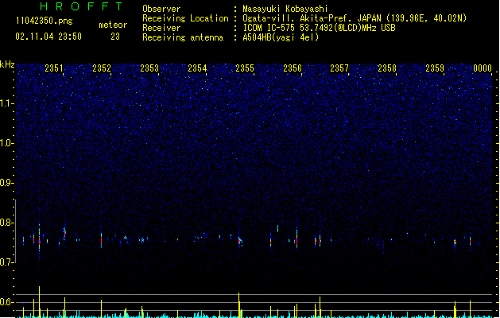
Task: Click the 2359 time marker
Action: coord(435,68)
